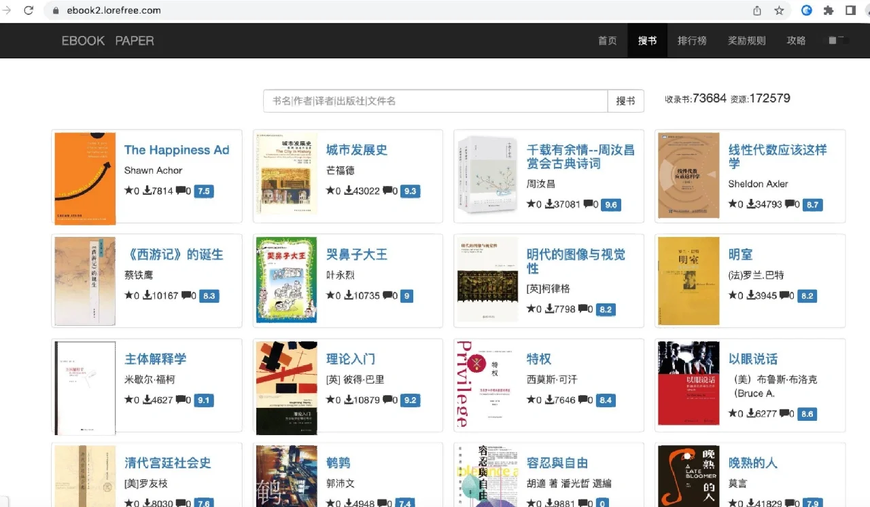Click download icon for 以眼说话
This screenshot has height=507, width=870.
click(751, 413)
